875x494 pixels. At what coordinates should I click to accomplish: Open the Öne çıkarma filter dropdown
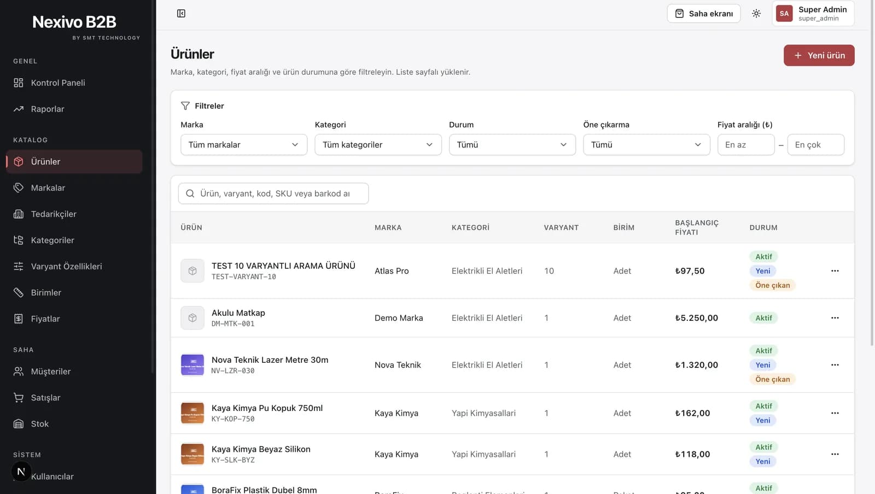tap(646, 145)
